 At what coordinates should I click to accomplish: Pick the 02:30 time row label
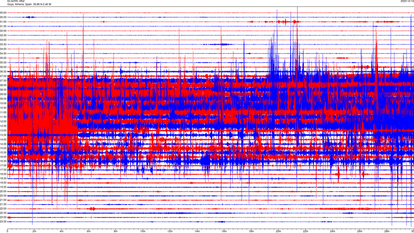tap(3, 35)
